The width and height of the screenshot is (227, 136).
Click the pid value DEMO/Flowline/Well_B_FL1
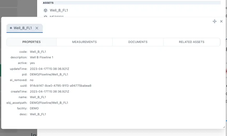pos(49,75)
